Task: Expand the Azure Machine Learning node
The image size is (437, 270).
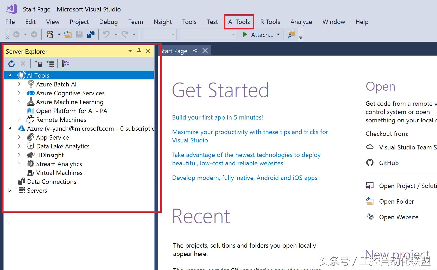Action: [19, 102]
